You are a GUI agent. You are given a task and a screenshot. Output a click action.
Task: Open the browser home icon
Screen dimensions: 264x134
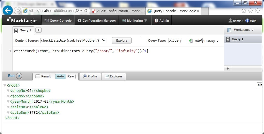(x=244, y=11)
